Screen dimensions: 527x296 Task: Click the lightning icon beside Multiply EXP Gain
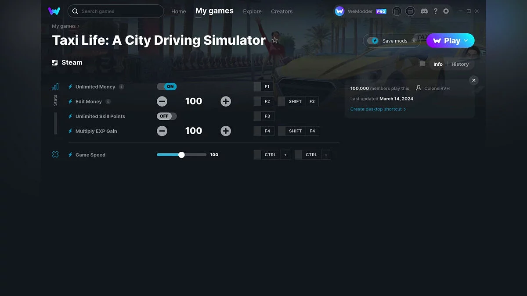pyautogui.click(x=70, y=131)
